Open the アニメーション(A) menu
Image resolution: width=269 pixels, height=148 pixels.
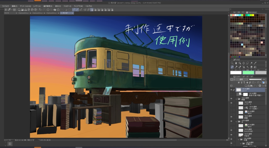pyautogui.click(x=25, y=6)
